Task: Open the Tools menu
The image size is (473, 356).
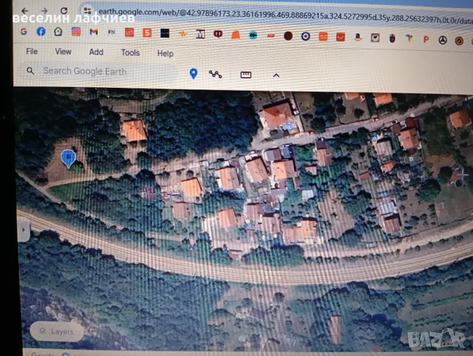Action: (x=131, y=53)
